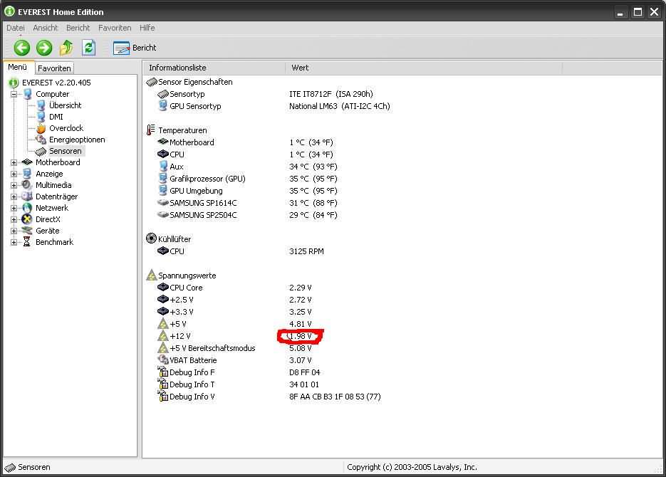
Task: Expand the DirectX tree node
Action: (x=14, y=220)
